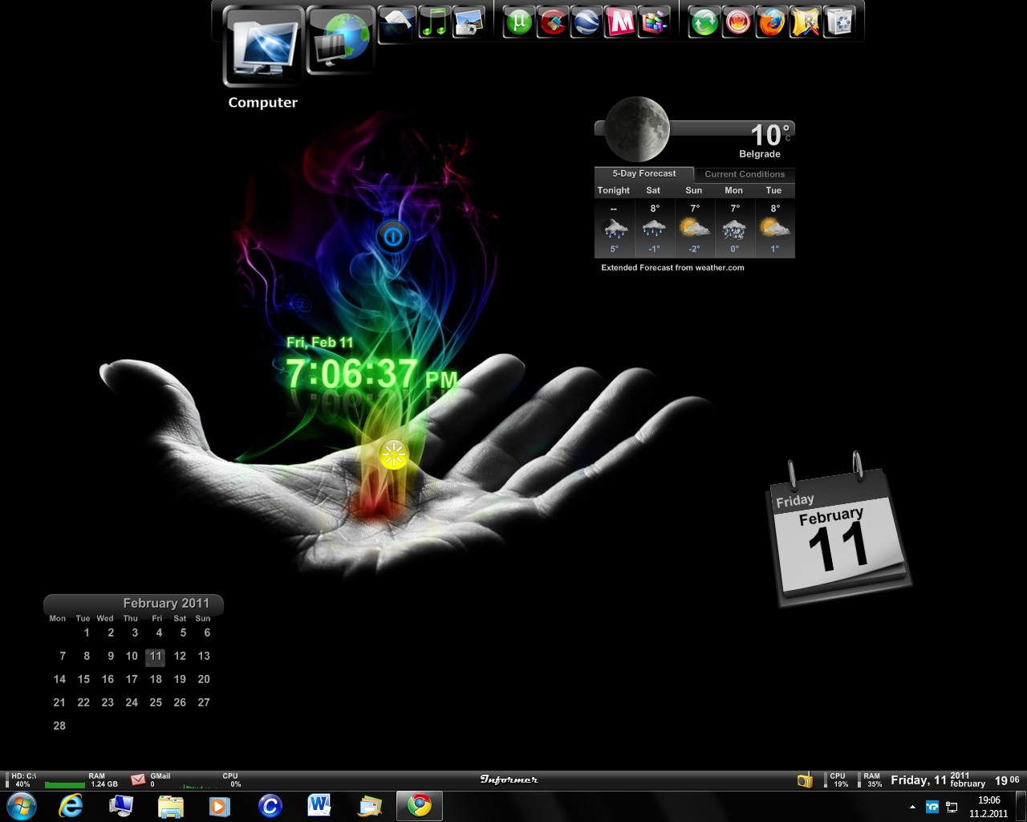Image resolution: width=1027 pixels, height=822 pixels.
Task: Launch Firefox from the dock
Action: pos(772,22)
